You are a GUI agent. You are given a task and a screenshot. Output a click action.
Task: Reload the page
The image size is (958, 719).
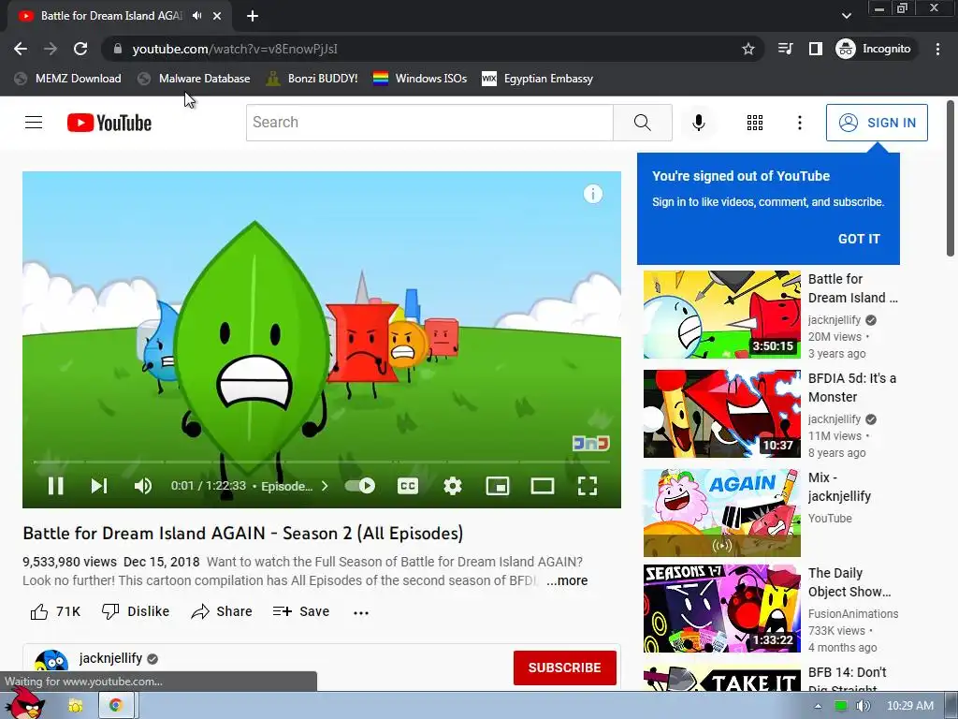pyautogui.click(x=80, y=49)
